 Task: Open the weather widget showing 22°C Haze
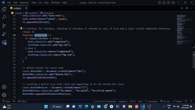pyautogui.click(x=7, y=107)
